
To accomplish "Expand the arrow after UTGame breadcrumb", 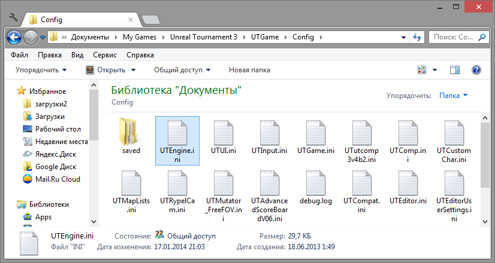I will [286, 37].
